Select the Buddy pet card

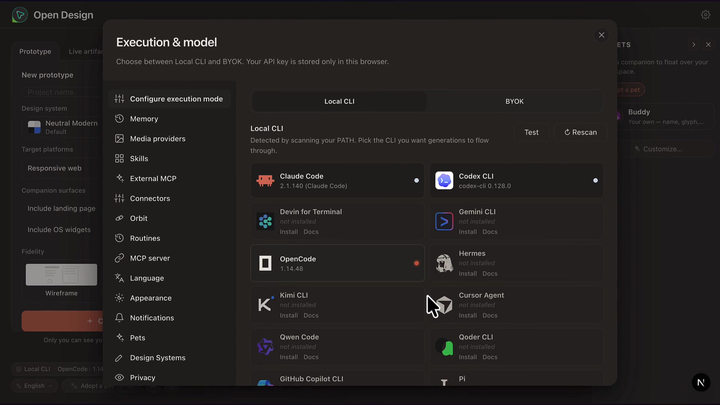click(x=666, y=117)
